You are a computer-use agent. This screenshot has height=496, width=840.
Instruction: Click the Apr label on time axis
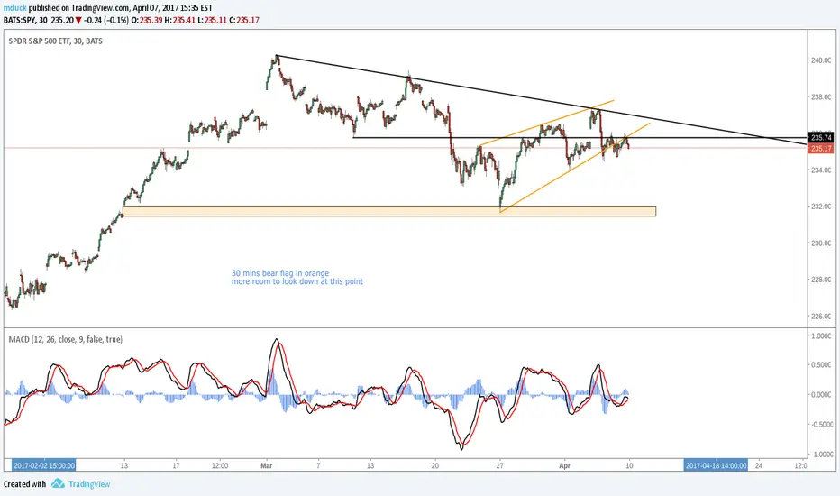pyautogui.click(x=564, y=465)
